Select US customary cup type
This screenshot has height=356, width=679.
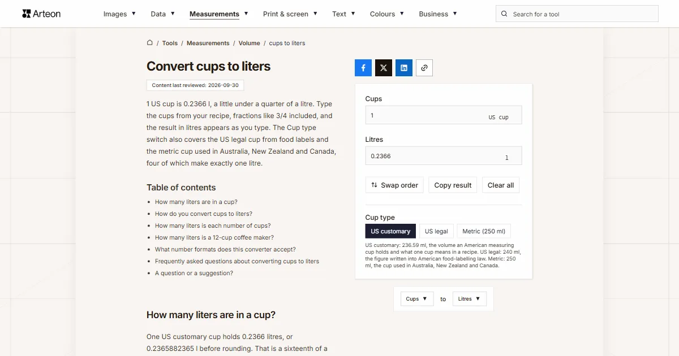pyautogui.click(x=390, y=231)
